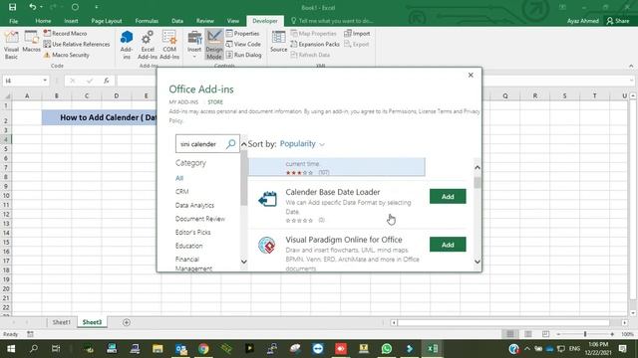Viewport: 638px width, 358px height.
Task: Switch to Sheet1 tab
Action: [x=62, y=322]
